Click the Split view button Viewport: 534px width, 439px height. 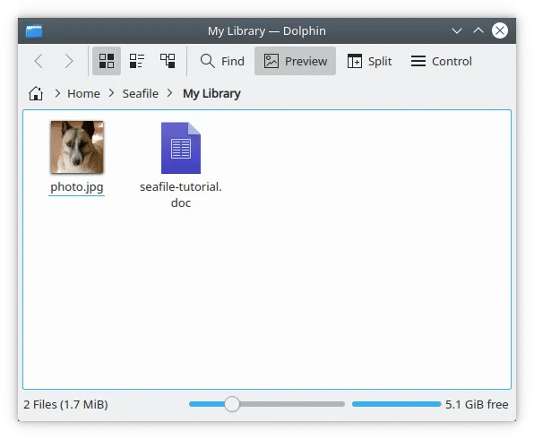369,61
